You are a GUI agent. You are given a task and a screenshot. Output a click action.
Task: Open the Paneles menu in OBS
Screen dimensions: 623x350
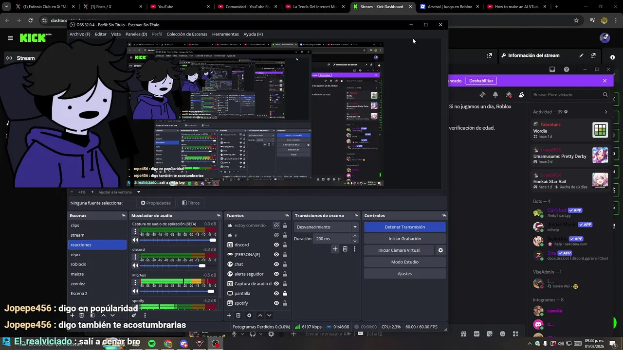pos(136,34)
